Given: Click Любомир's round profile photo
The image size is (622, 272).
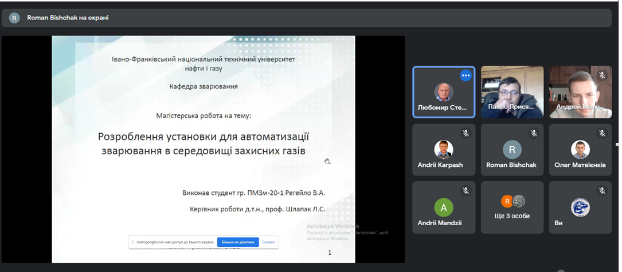Looking at the screenshot, I should (x=444, y=92).
